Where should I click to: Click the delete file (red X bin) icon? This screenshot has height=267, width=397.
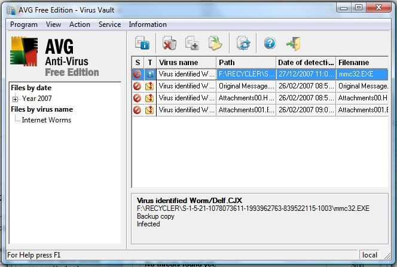coord(169,43)
